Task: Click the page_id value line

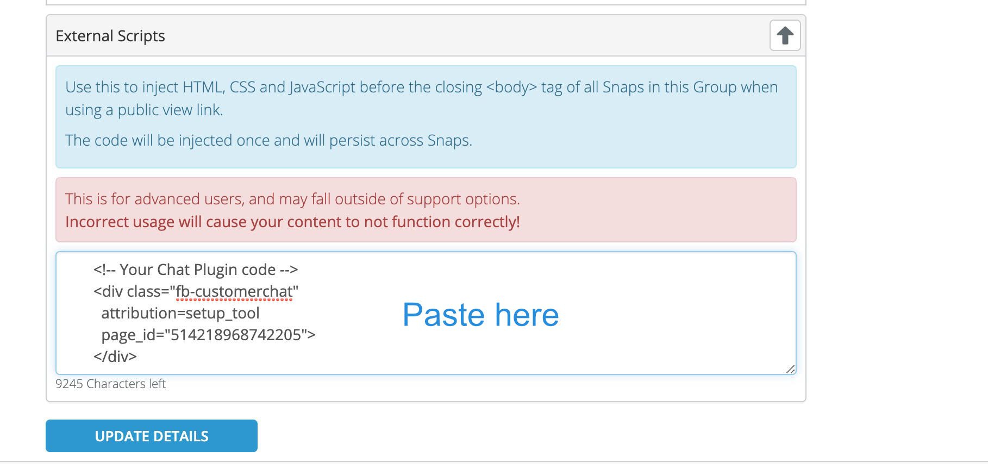Action: pos(208,335)
